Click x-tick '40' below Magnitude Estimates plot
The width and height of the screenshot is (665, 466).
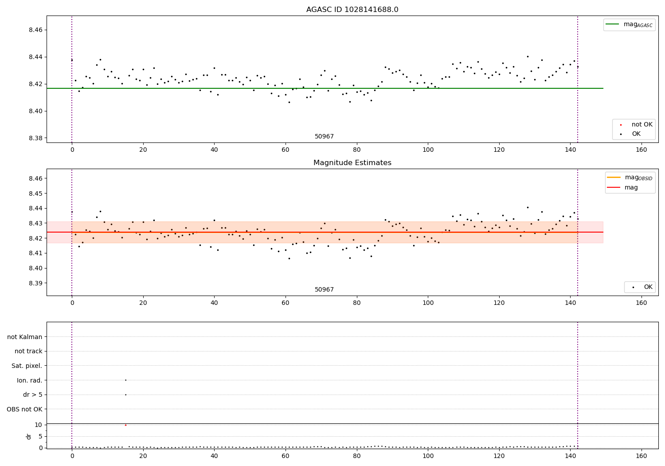(214, 303)
